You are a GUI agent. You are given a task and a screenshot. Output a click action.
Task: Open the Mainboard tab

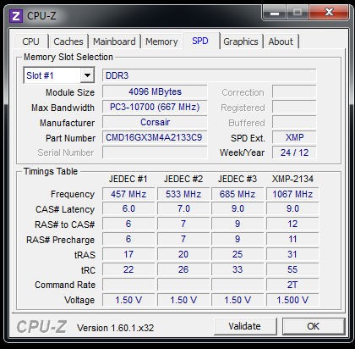(x=114, y=42)
